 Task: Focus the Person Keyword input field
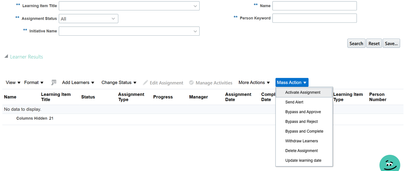[x=314, y=18]
